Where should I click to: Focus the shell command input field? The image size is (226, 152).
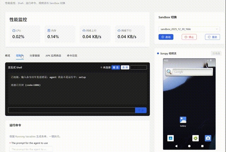[72, 110]
